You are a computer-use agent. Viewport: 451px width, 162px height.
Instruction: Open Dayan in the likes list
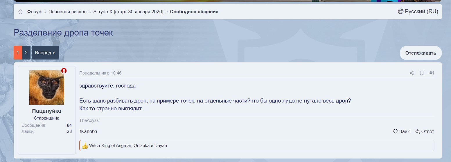point(161,146)
